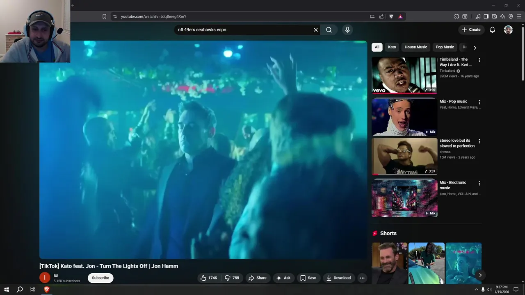Open a new browser tab
The image size is (525, 295).
click(73, 5)
